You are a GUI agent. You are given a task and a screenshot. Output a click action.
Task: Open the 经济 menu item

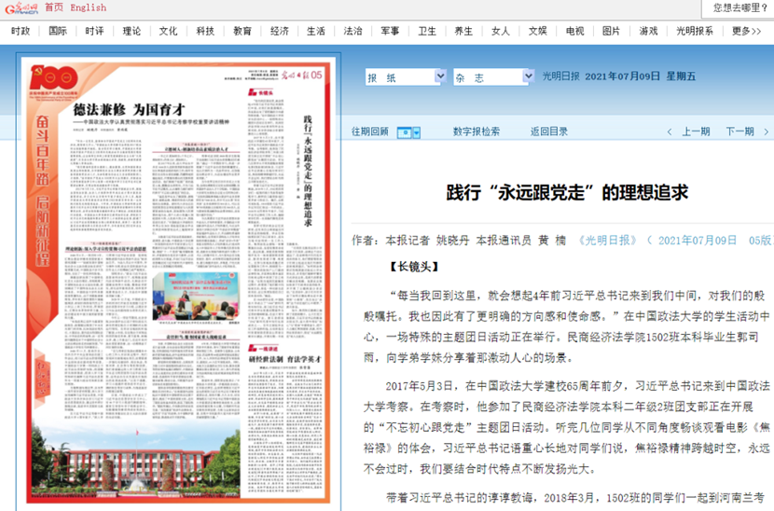[x=279, y=31]
